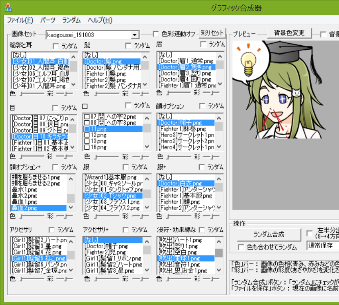Click the ランダム合成 button
Image resolution: width=339 pixels, height=305 pixels.
[x=269, y=234]
